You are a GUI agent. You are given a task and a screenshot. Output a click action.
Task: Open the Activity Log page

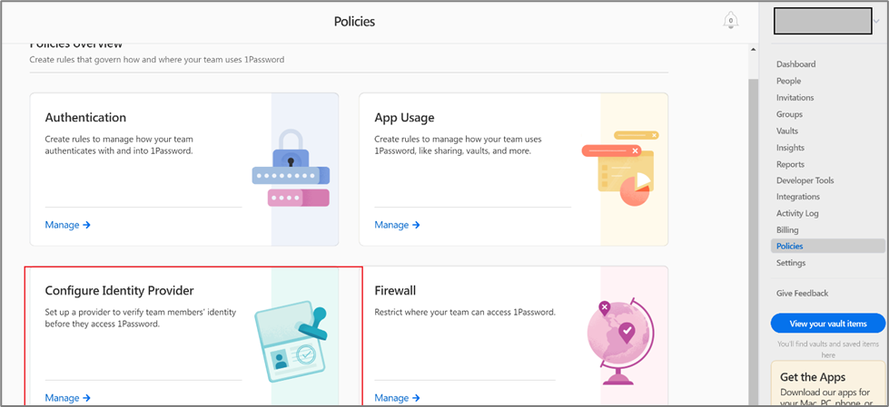tap(797, 213)
